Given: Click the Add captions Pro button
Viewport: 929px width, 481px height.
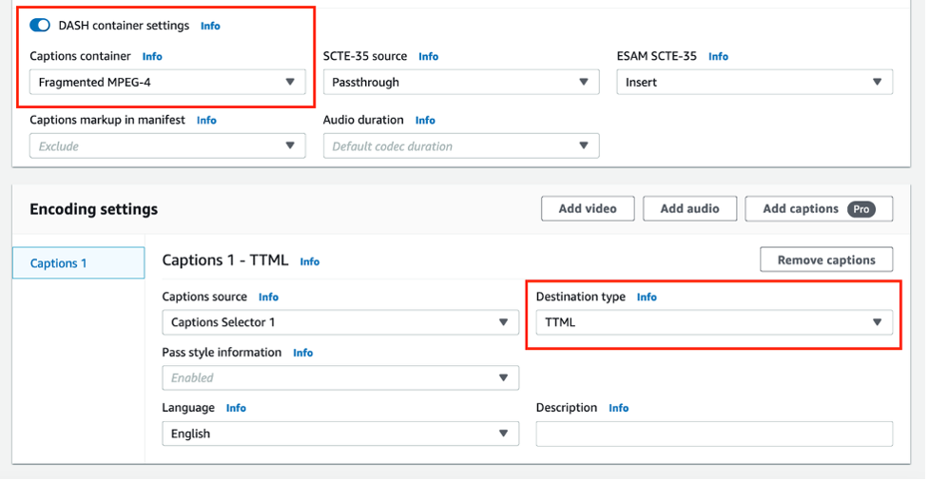Looking at the screenshot, I should [x=819, y=208].
